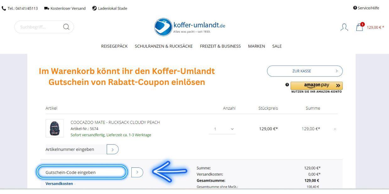Viewport: 389px width, 194px height.
Task: Expand the Anzahl quantity dropdown
Action: tap(222, 129)
